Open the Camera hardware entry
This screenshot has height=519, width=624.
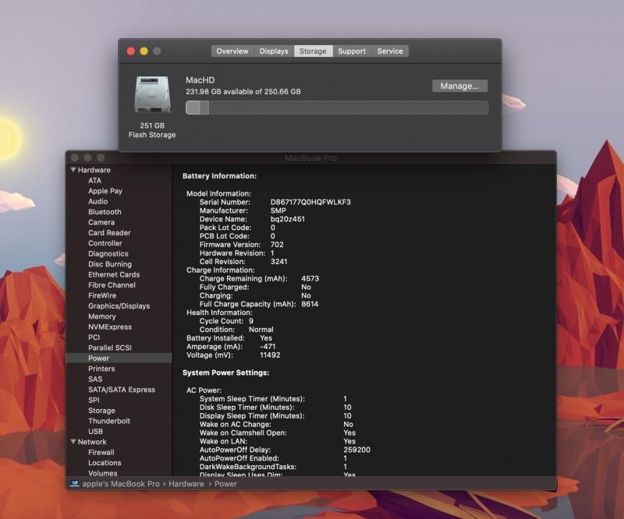(x=101, y=222)
